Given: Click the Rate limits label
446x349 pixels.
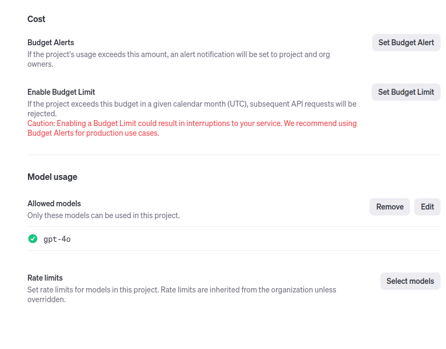Looking at the screenshot, I should 45,278.
